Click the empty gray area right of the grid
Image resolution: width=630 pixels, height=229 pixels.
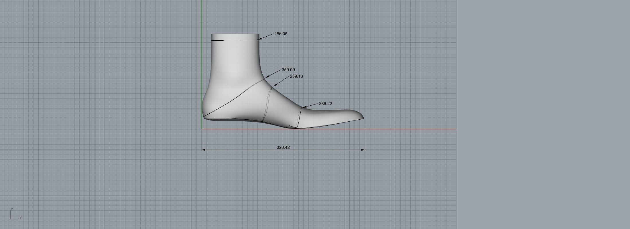[x=544, y=114]
